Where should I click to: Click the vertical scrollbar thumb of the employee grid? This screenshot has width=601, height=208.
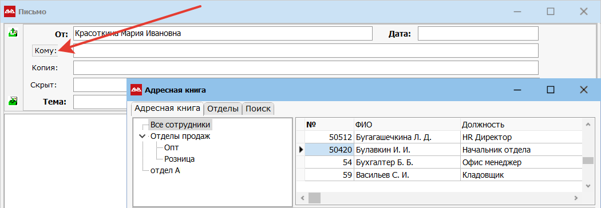588,161
